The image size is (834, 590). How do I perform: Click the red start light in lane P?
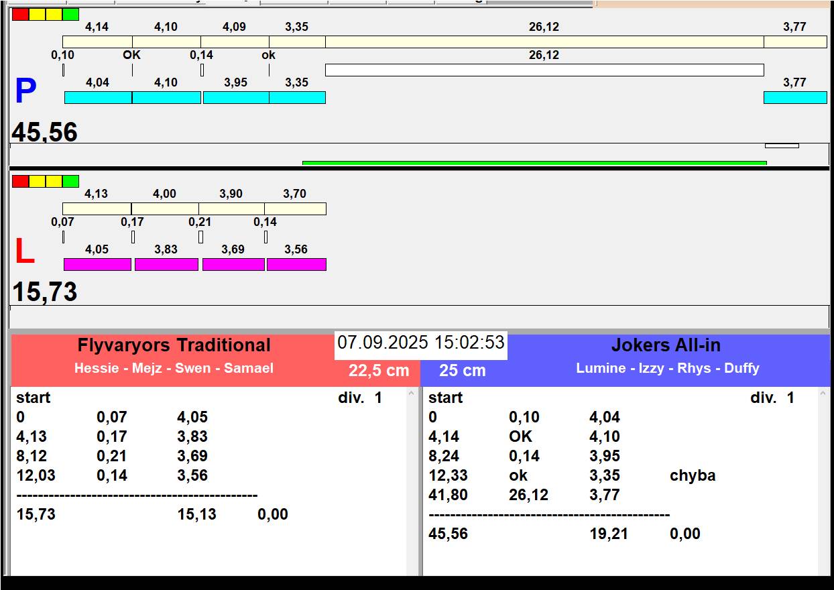20,14
